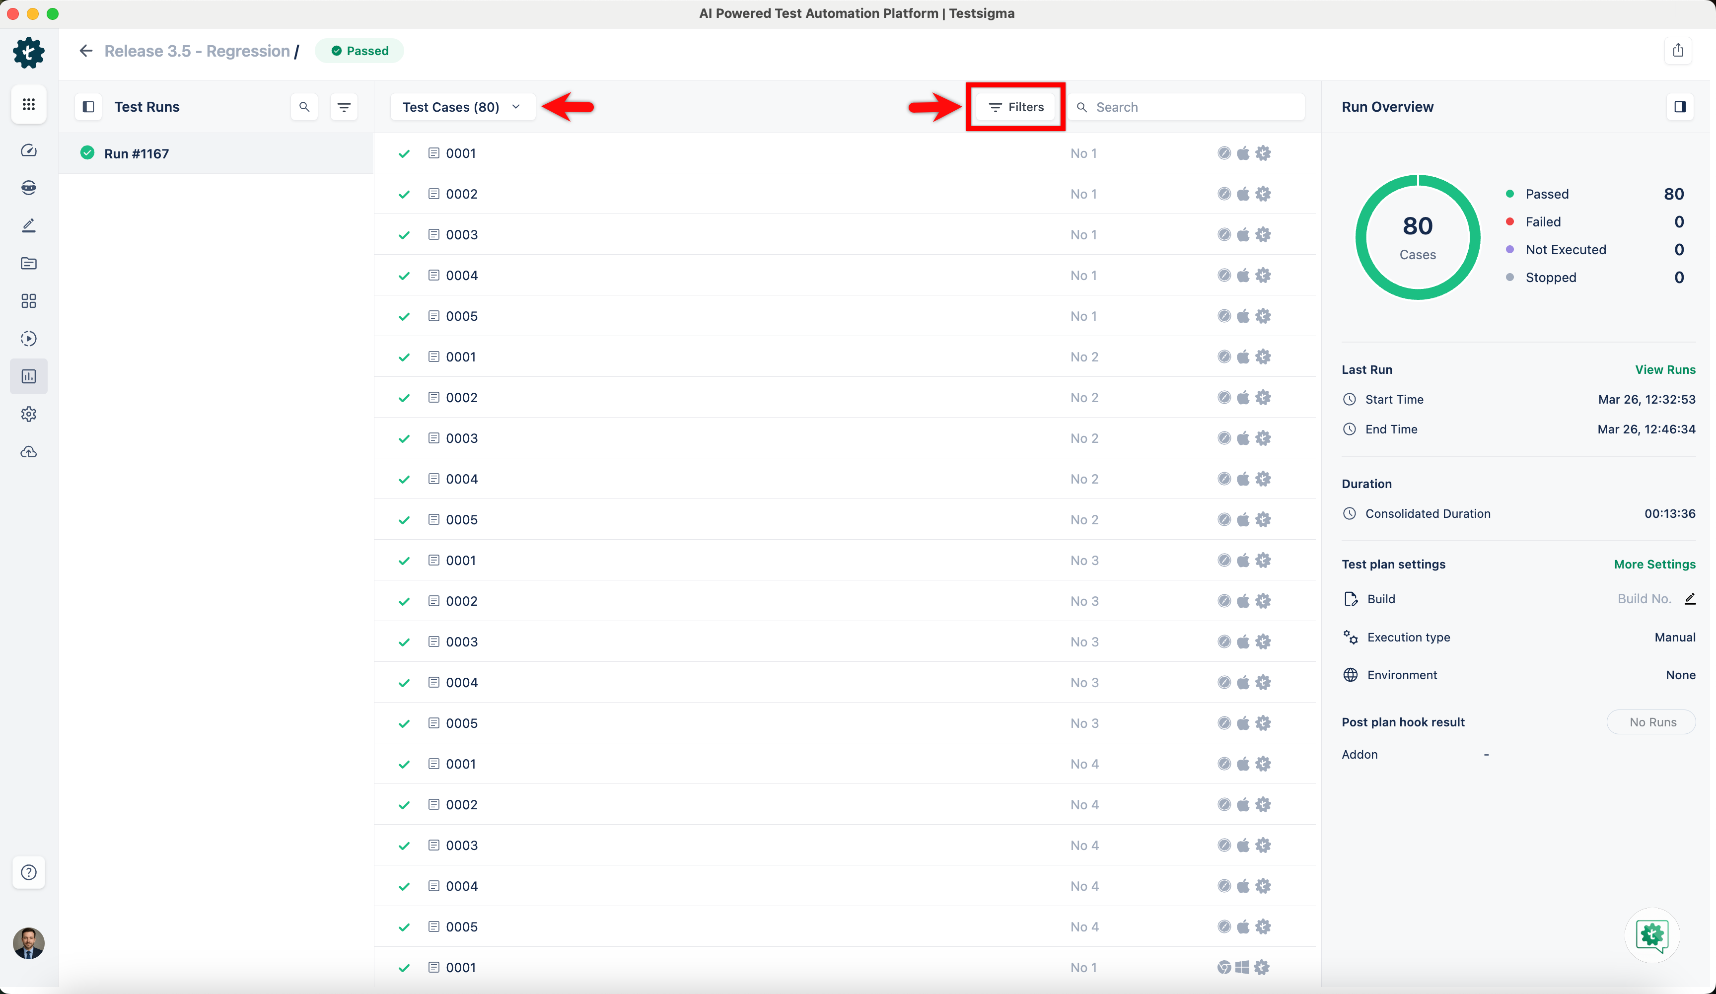
Task: Open the dashboard gauge icon in sidebar
Action: point(29,150)
